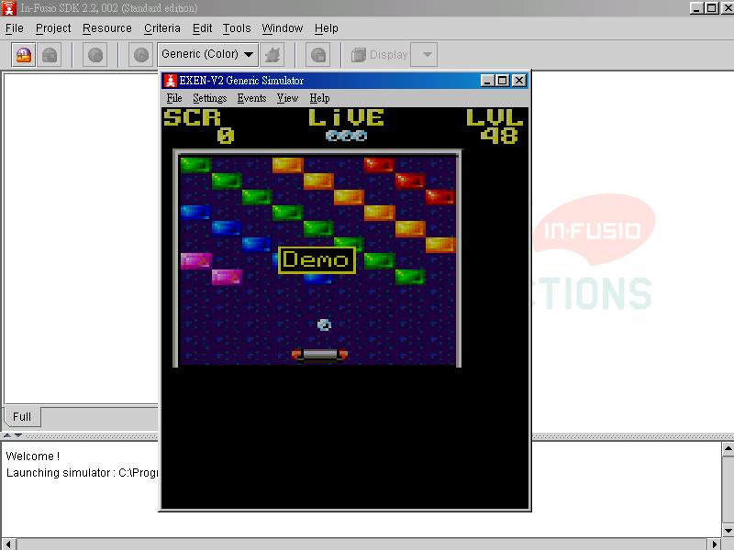Screen dimensions: 734x550
Task: Open the simulator Settings menu
Action: click(x=210, y=98)
